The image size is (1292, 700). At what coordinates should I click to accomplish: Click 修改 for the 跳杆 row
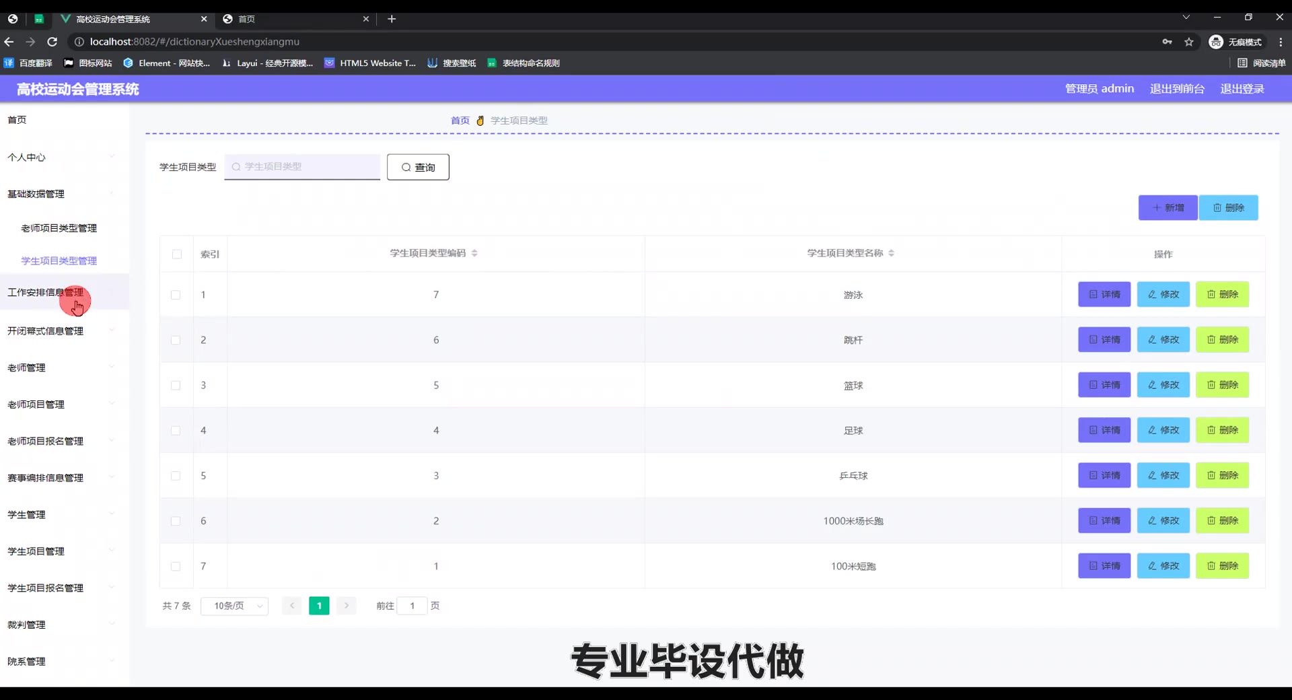tap(1163, 339)
